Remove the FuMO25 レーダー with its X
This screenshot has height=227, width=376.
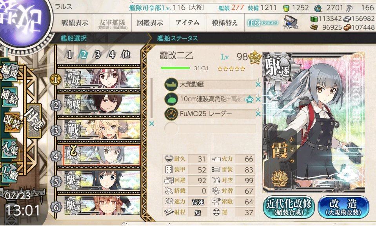pos(258,114)
